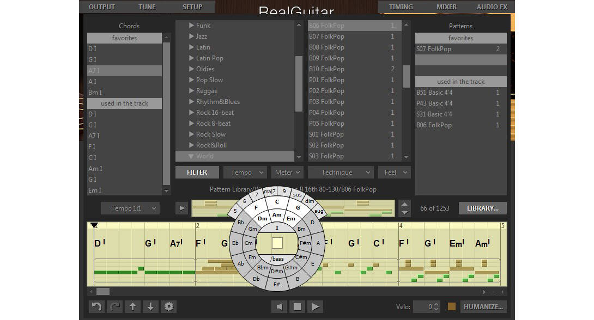Select F I in chords used list
Screen dimensions: 594x320
pyautogui.click(x=124, y=147)
